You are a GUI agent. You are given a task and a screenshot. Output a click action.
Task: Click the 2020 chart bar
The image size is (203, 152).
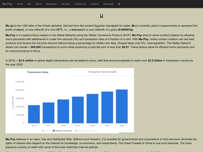tap(92, 108)
